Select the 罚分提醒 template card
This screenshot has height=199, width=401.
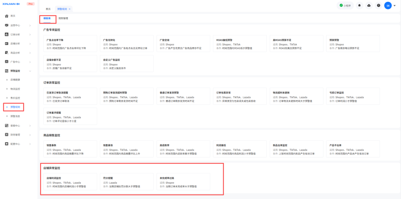126,182
